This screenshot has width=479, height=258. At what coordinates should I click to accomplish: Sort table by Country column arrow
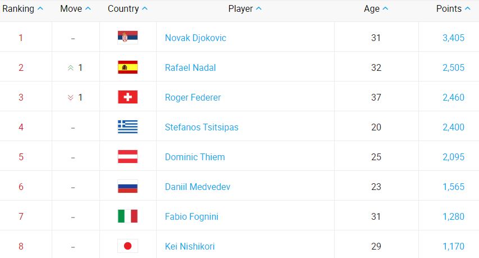point(145,8)
